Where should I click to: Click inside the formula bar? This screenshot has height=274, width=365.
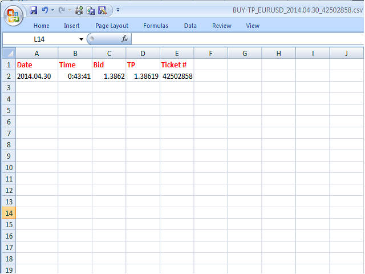click(x=248, y=39)
